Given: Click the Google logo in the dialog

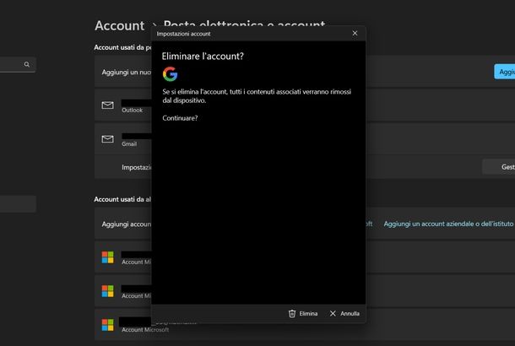Looking at the screenshot, I should click(x=171, y=74).
